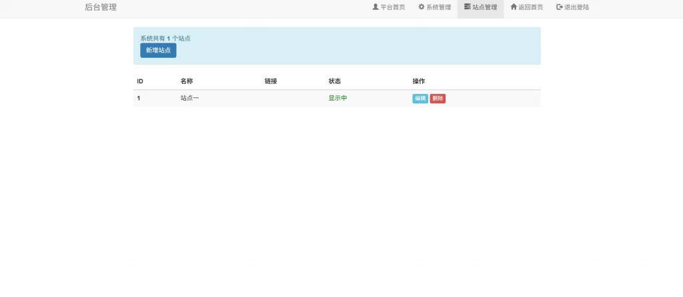Click the list icon beside 站点管理
Viewport: 683px width, 297px height.
(468, 7)
